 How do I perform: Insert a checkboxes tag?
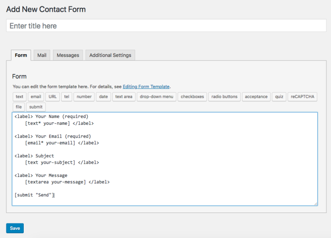pyautogui.click(x=192, y=97)
